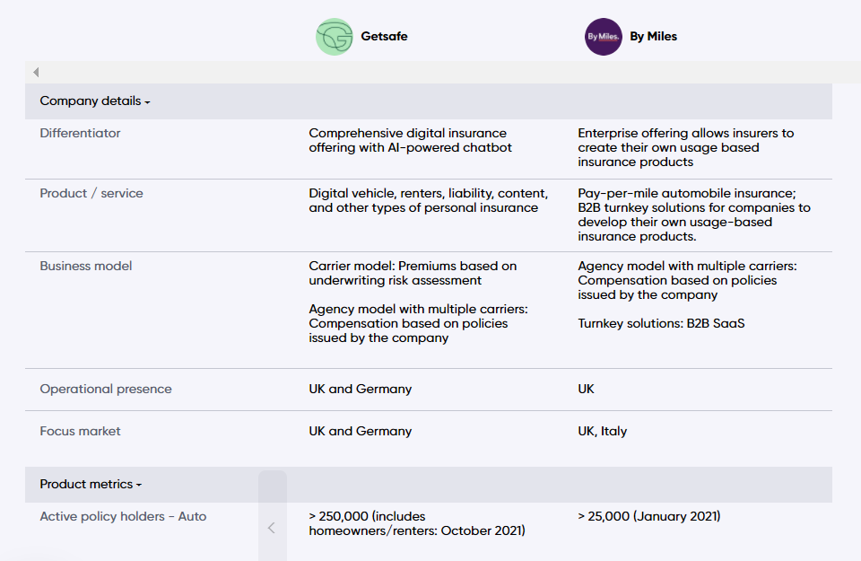Click the By Miles purple logo icon
Image resolution: width=861 pixels, height=561 pixels.
pyautogui.click(x=604, y=37)
